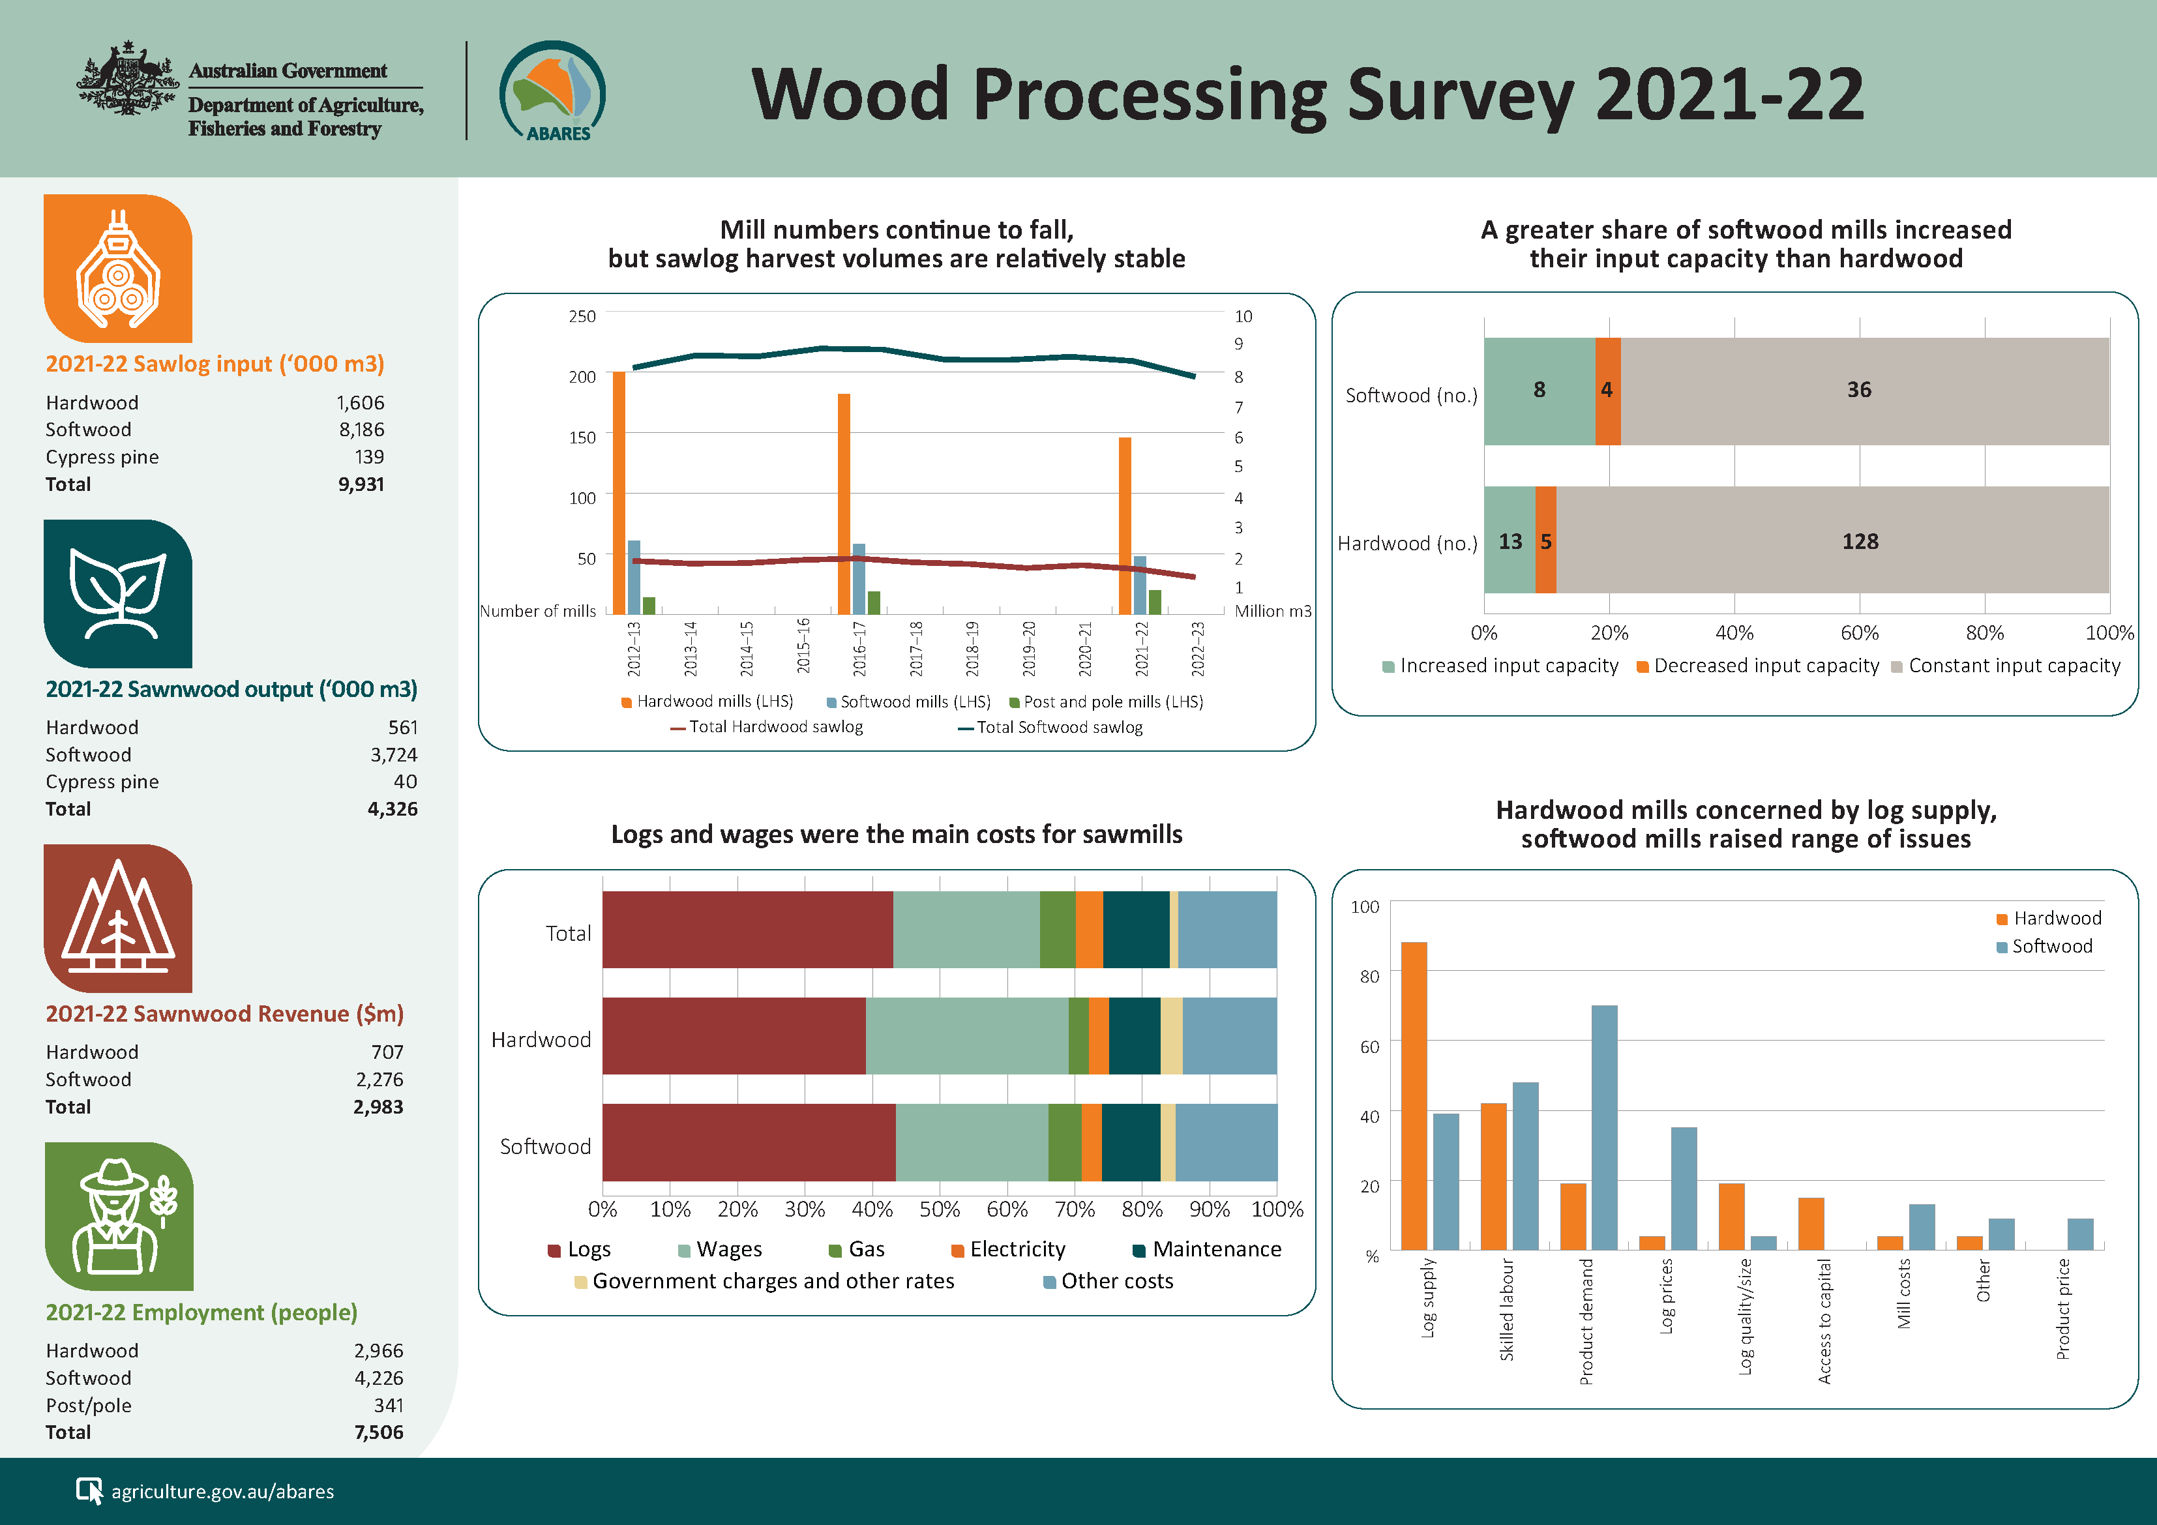Click the Australian Government coat of arms
This screenshot has width=2157, height=1525.
[x=128, y=79]
